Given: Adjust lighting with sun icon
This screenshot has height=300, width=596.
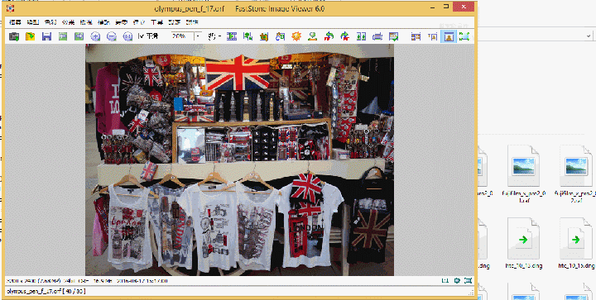Looking at the screenshot, I should tap(296, 36).
